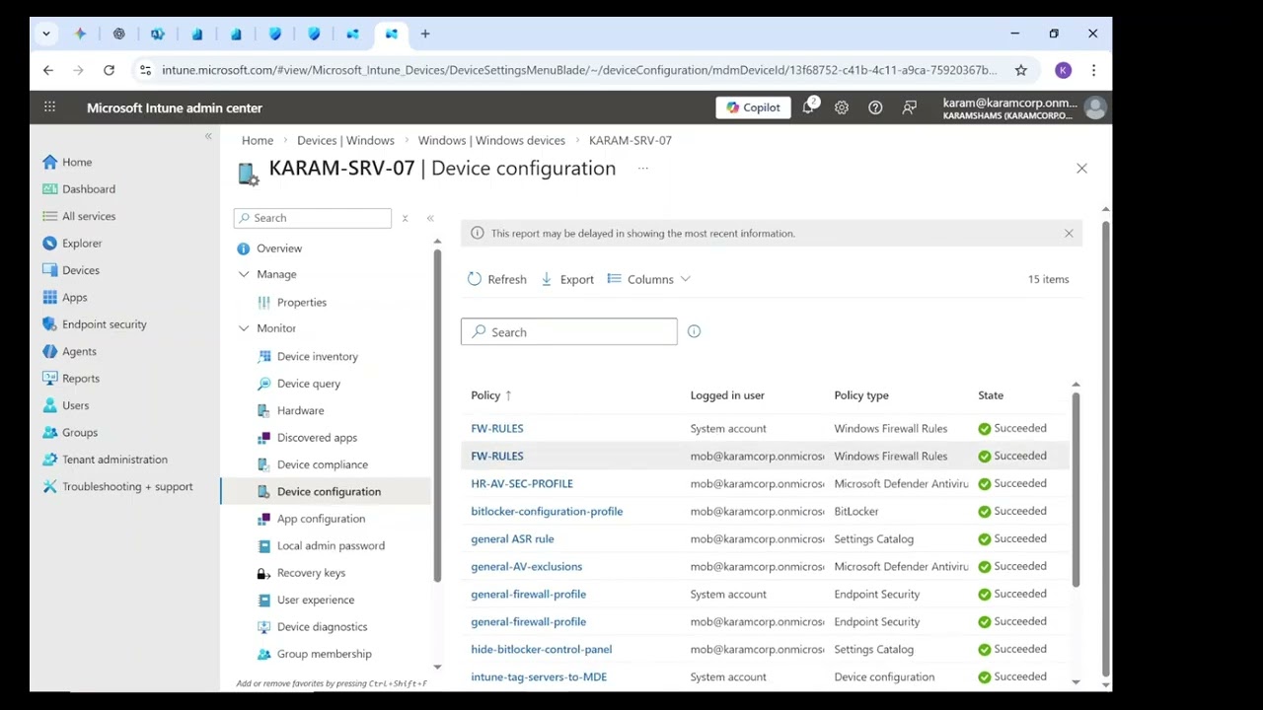This screenshot has height=710, width=1263.
Task: Click the Endpoint security shield icon
Action: click(x=49, y=324)
